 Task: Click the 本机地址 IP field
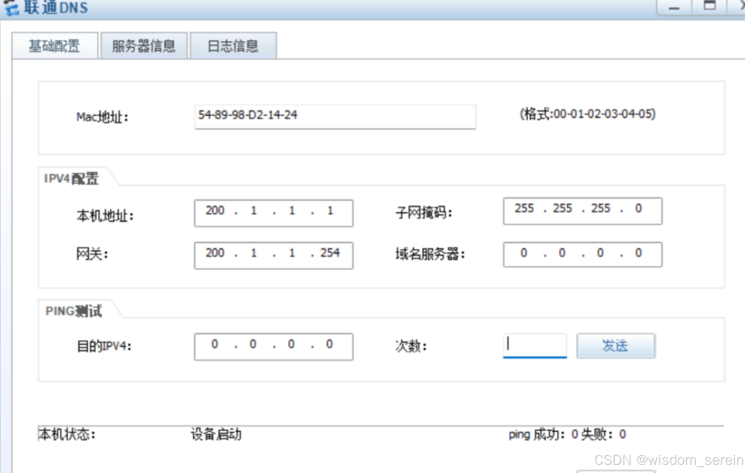(x=273, y=213)
